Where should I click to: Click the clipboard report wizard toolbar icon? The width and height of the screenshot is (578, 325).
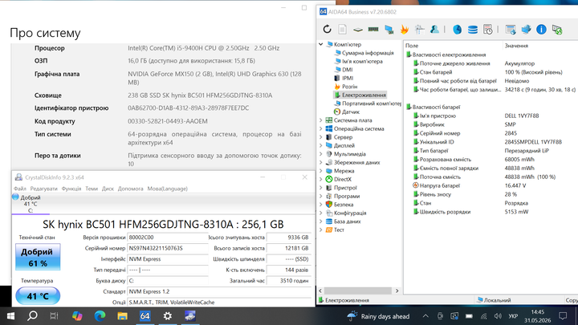[420, 30]
